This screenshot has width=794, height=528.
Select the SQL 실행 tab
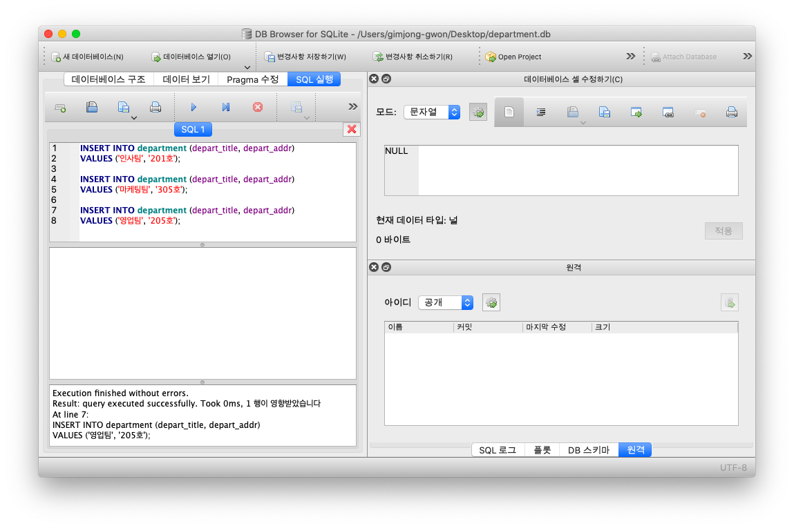click(x=314, y=79)
